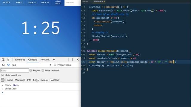The width and height of the screenshot is (191, 107).
Task: Toggle the device toolbar icon
Action: tap(8, 59)
